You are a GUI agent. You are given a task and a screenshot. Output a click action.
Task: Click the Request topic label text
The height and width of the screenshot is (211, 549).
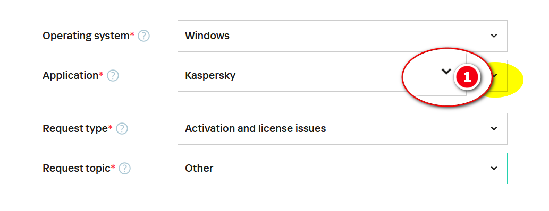click(77, 169)
